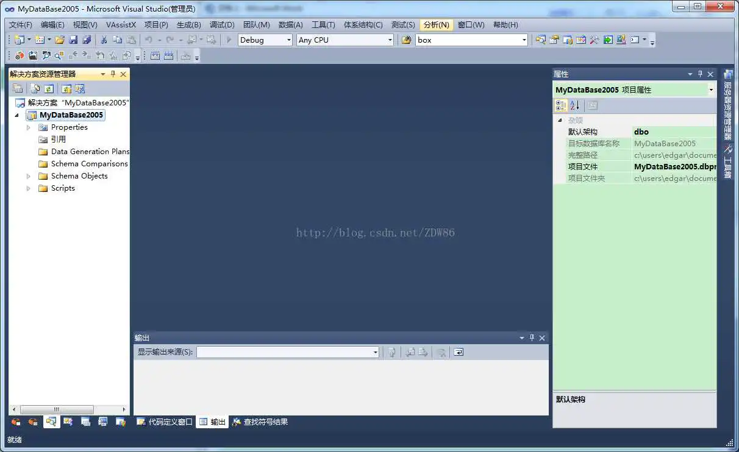739x452 pixels.
Task: Open the 帮助(H) menu
Action: 505,25
